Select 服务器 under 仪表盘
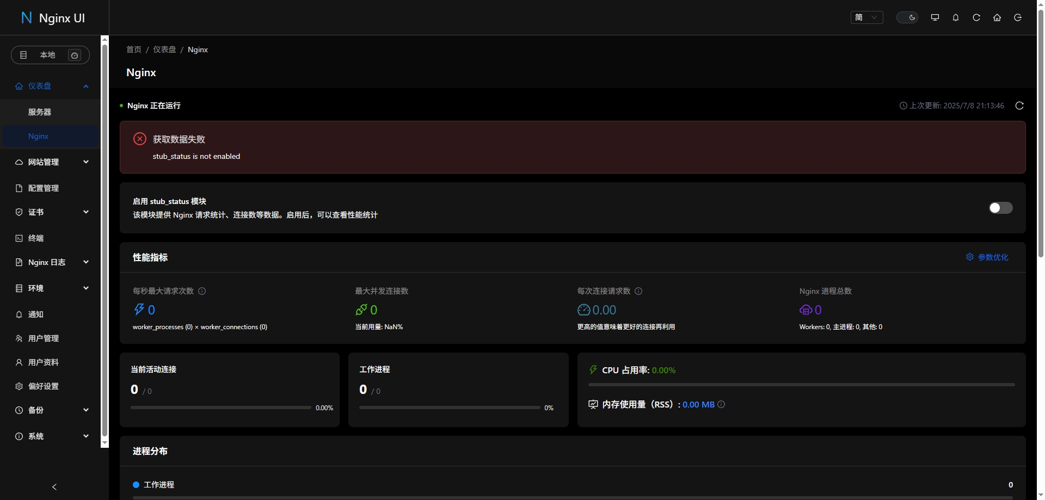Screen dimensions: 1045x500 (x=50, y=112)
